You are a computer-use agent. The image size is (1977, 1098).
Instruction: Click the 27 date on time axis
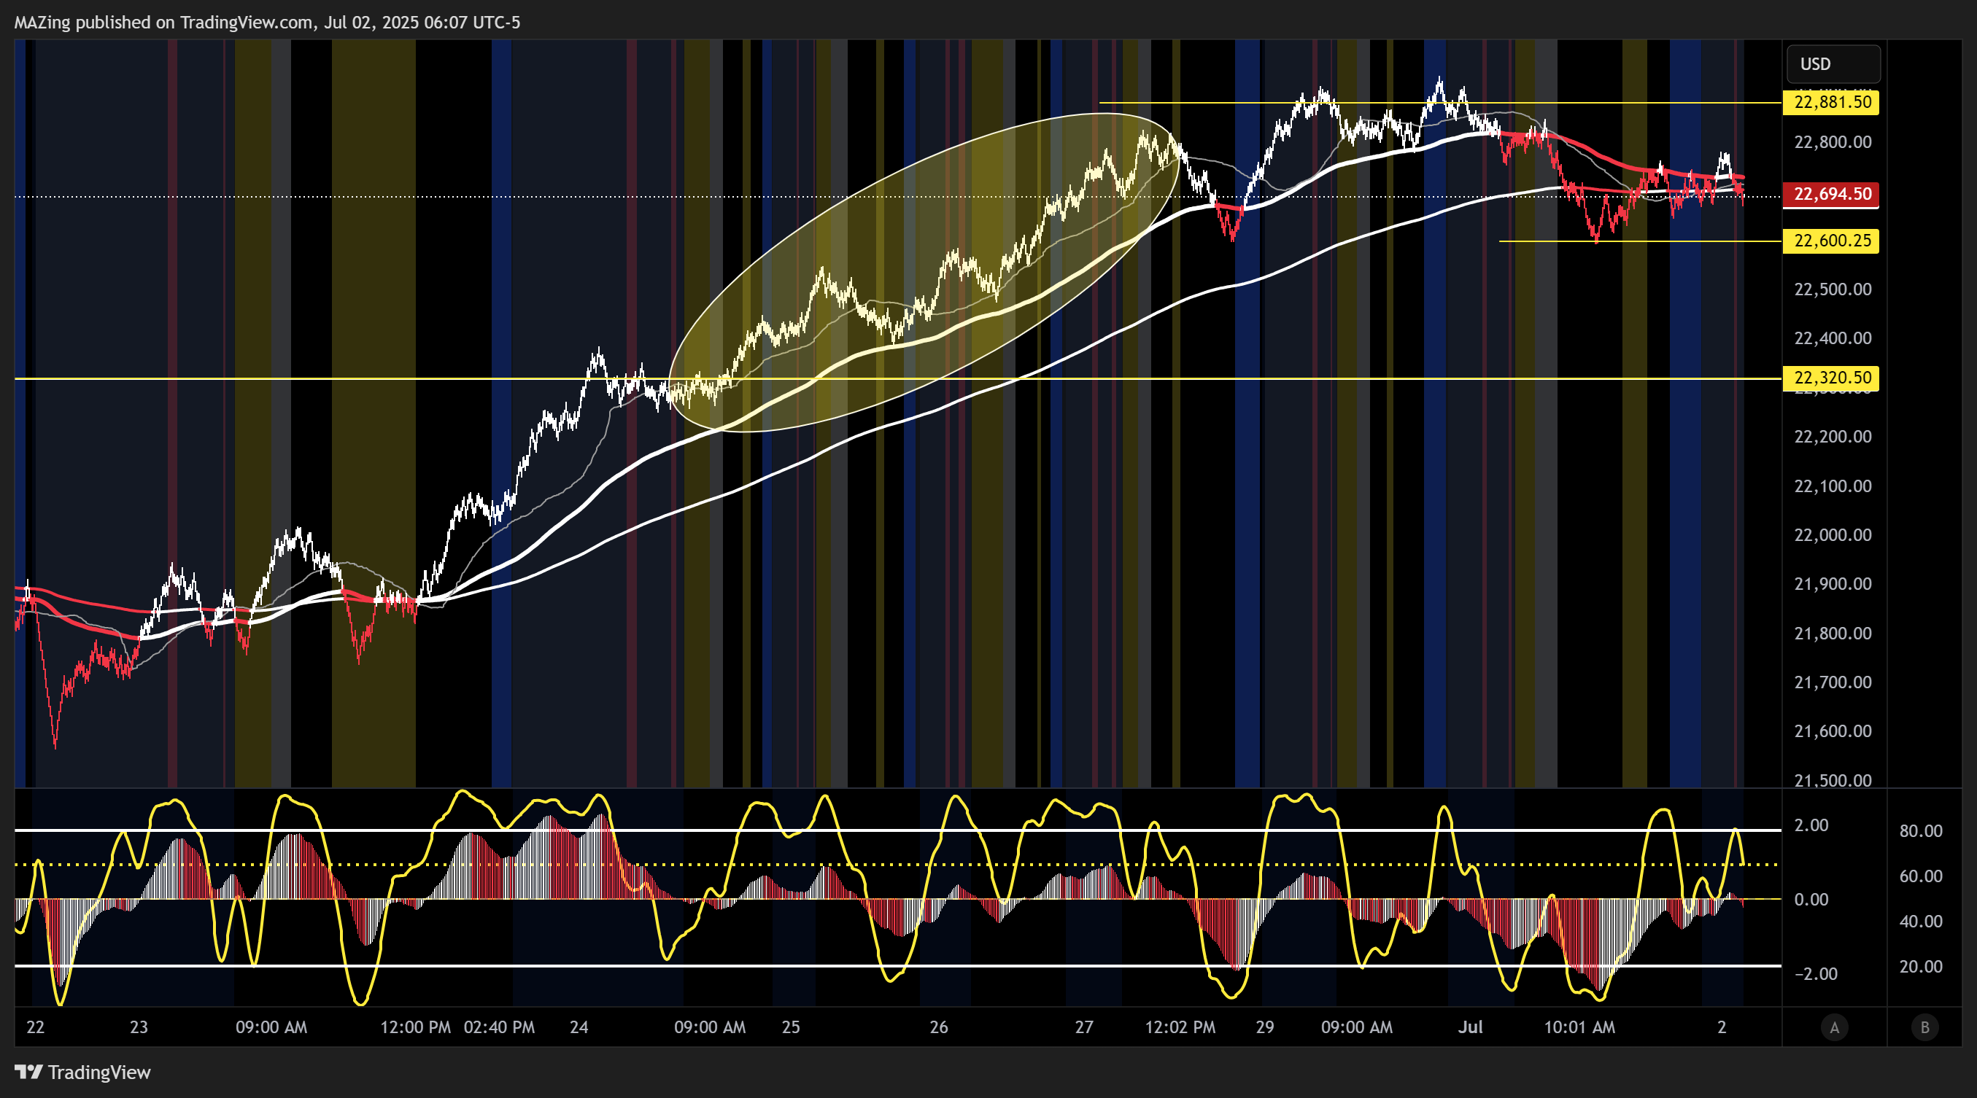[1083, 1027]
